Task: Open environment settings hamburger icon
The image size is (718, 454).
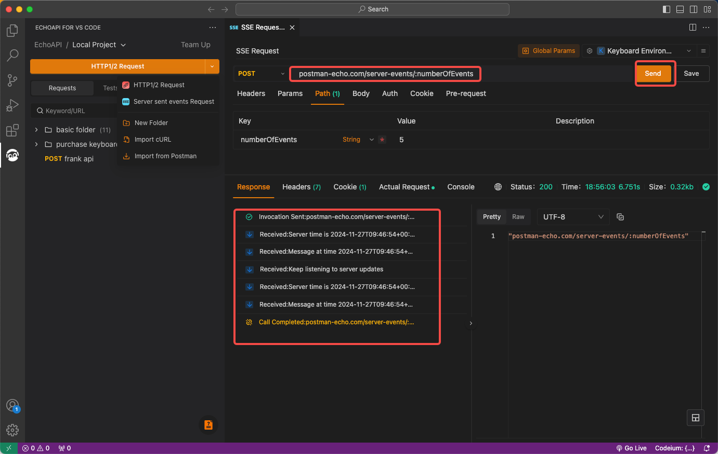Action: coord(703,51)
